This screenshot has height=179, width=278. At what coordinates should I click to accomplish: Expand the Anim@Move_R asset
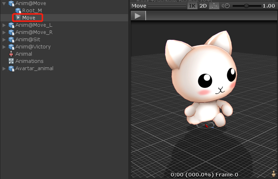pyautogui.click(x=4, y=32)
